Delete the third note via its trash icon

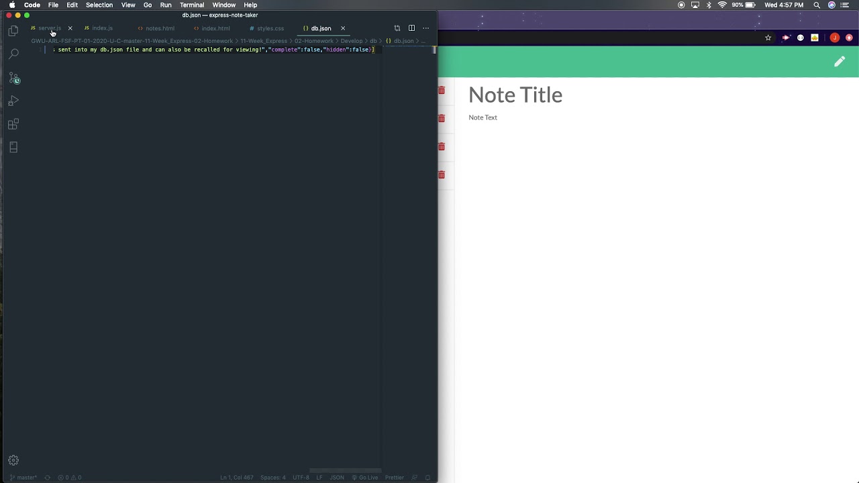tap(442, 147)
